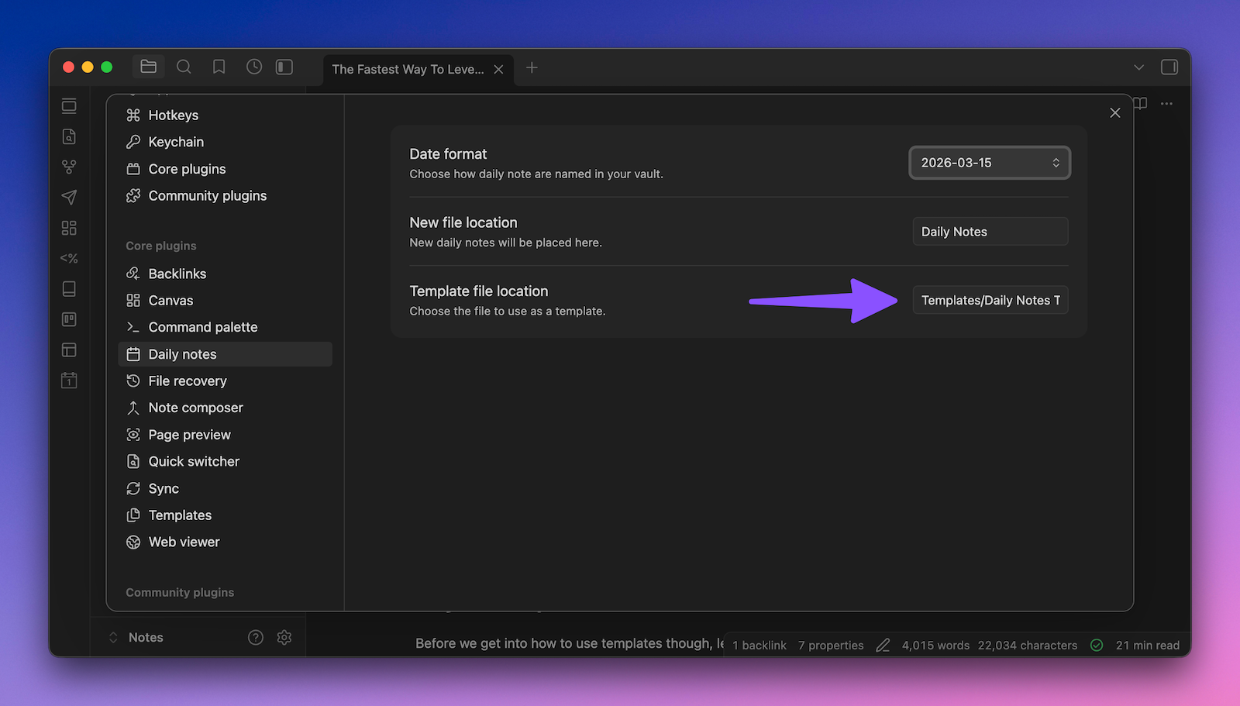Toggle reading view book icon
This screenshot has height=706, width=1240.
[x=1141, y=104]
